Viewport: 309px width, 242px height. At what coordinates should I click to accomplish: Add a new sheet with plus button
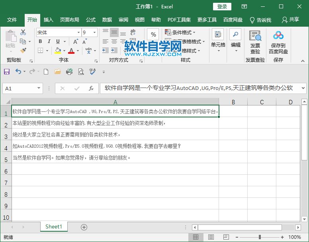(x=84, y=227)
